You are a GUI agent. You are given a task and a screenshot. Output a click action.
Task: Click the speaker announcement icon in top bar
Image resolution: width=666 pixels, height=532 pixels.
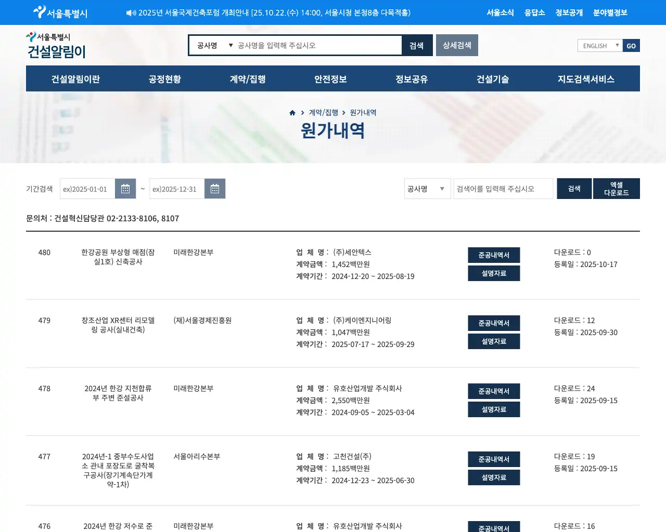[131, 13]
